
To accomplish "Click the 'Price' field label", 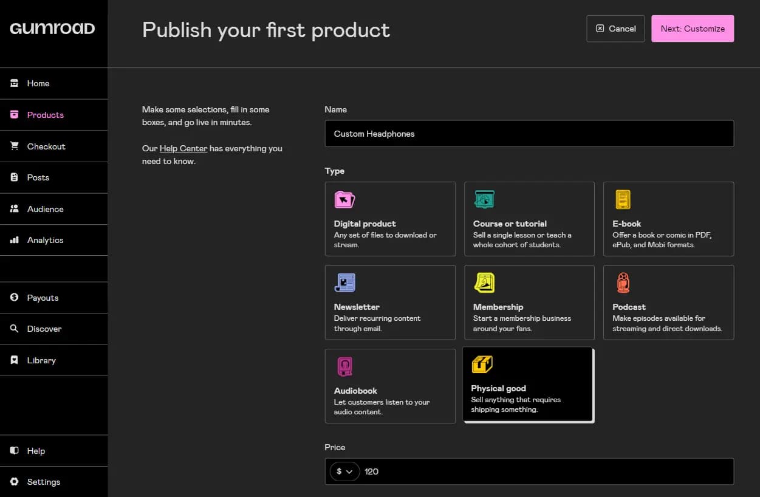I will coord(335,447).
